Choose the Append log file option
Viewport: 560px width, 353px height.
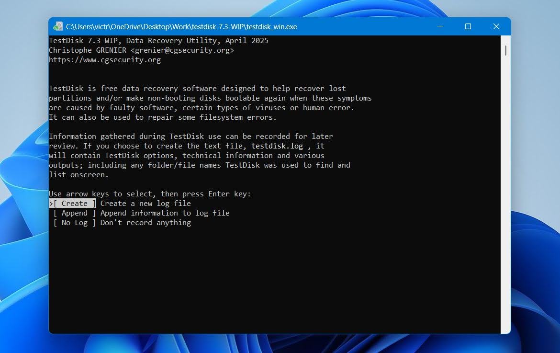coord(74,213)
